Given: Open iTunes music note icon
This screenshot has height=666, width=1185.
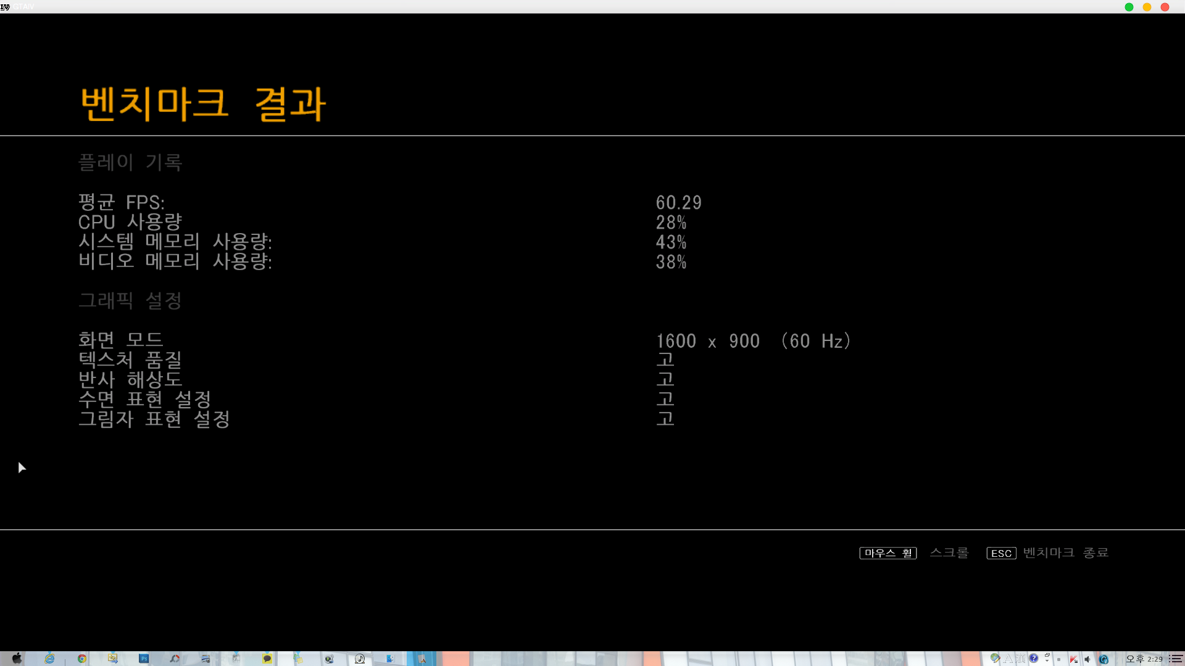Looking at the screenshot, I should (360, 659).
